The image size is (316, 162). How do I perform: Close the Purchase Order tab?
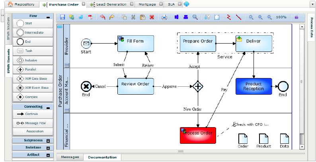point(84,4)
